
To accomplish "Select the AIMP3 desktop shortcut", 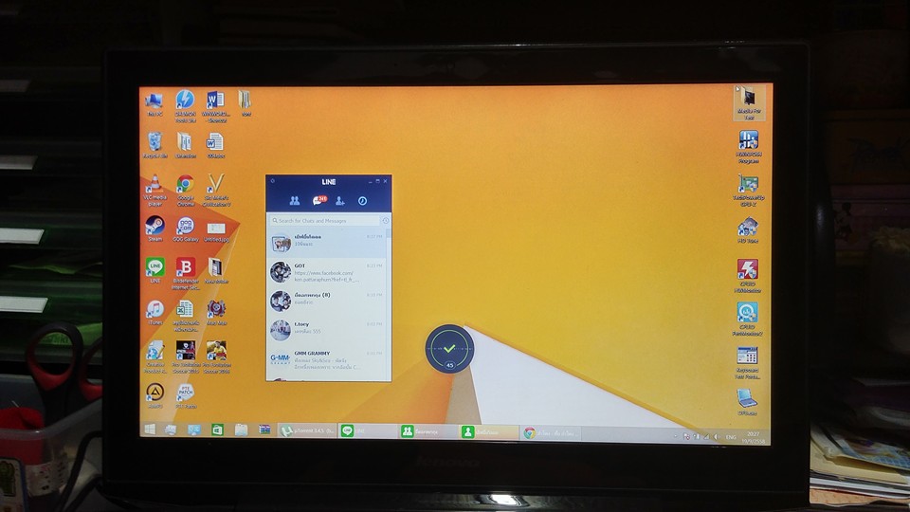I will pyautogui.click(x=155, y=396).
